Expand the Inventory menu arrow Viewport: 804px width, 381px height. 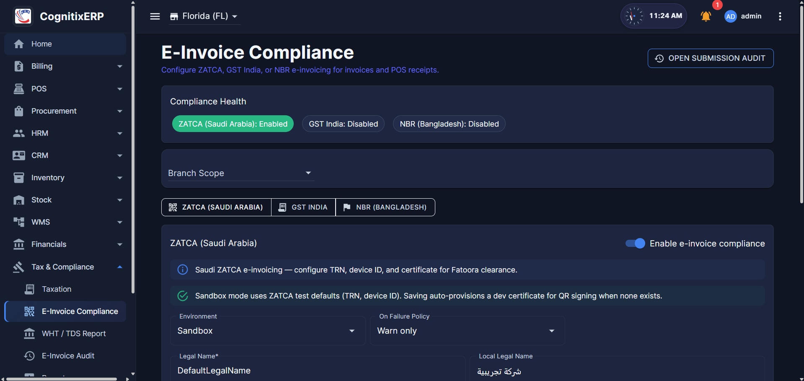pos(120,178)
